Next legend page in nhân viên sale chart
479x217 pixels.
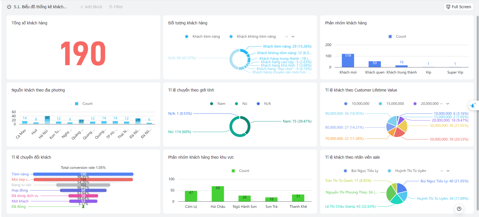[x=448, y=171]
